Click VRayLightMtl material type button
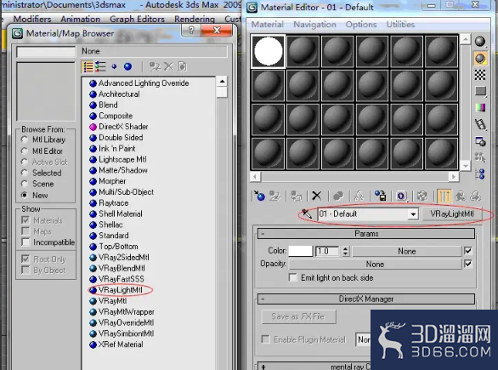498x370 pixels. 452,214
